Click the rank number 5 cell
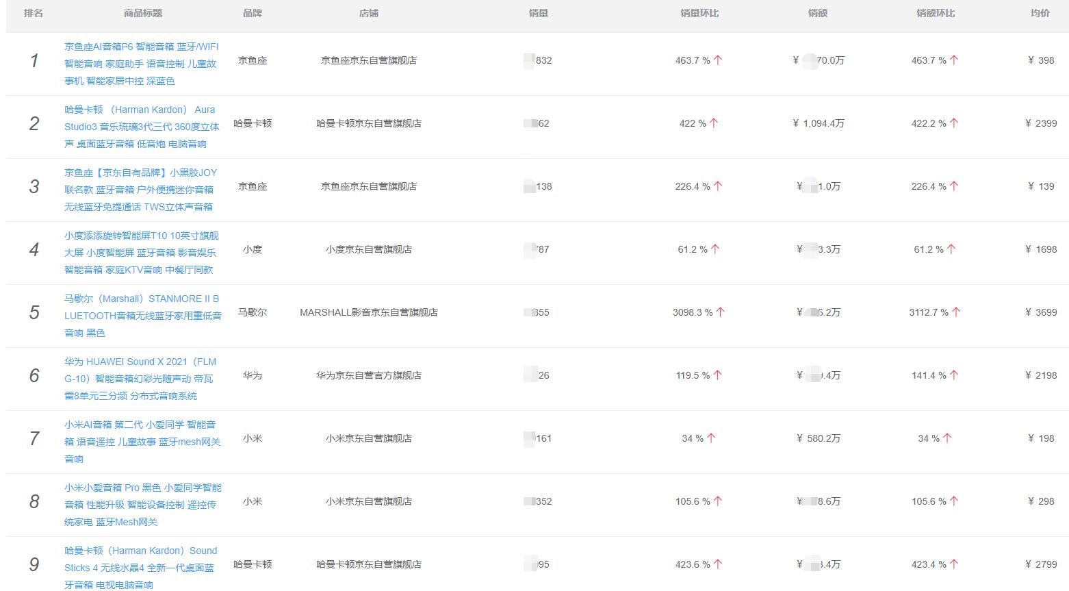 pos(34,312)
